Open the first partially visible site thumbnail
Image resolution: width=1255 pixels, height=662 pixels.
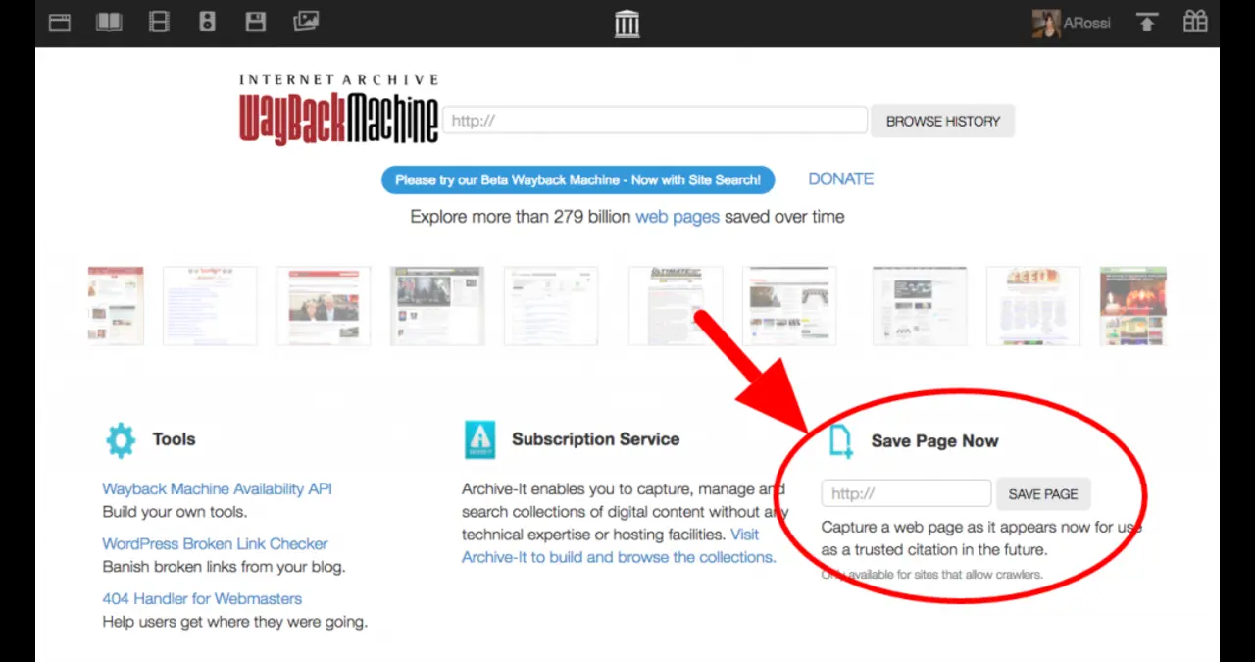116,305
